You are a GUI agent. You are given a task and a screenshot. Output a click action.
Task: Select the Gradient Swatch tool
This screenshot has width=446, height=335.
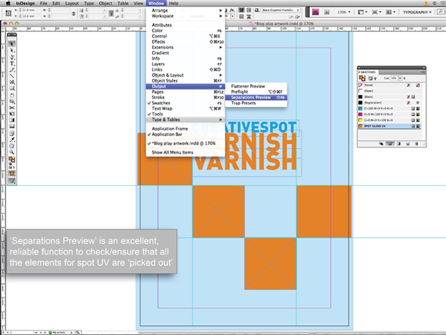pyautogui.click(x=12, y=120)
